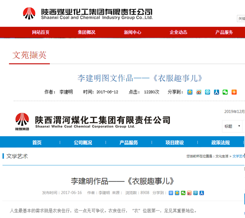Open the 集团概况 menu item
The image size is (245, 218).
(87, 32)
